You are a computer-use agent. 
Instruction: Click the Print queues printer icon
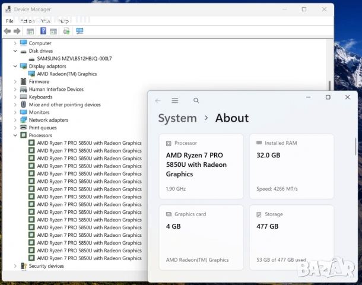pos(23,127)
